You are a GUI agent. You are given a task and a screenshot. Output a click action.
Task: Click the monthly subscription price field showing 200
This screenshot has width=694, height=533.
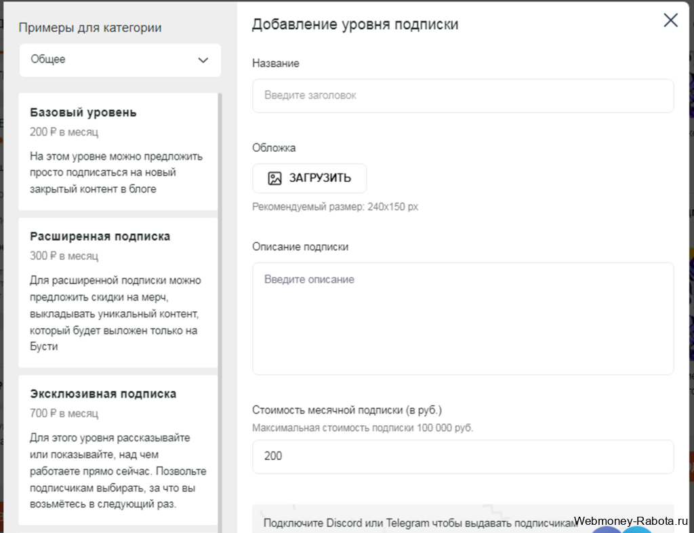click(463, 456)
